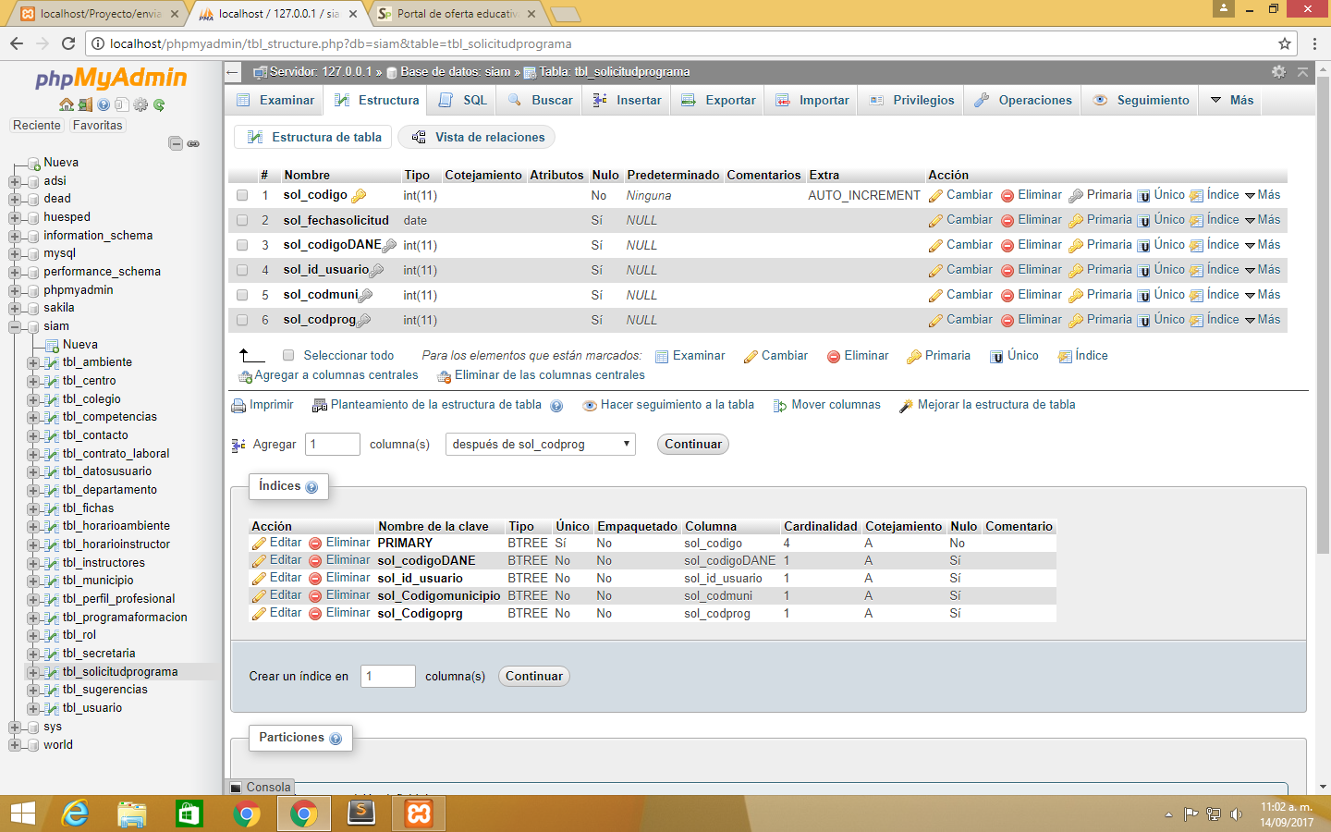Click pencil Cambiar icon for sol_codigo row
Image resolution: width=1331 pixels, height=832 pixels.
(935, 196)
